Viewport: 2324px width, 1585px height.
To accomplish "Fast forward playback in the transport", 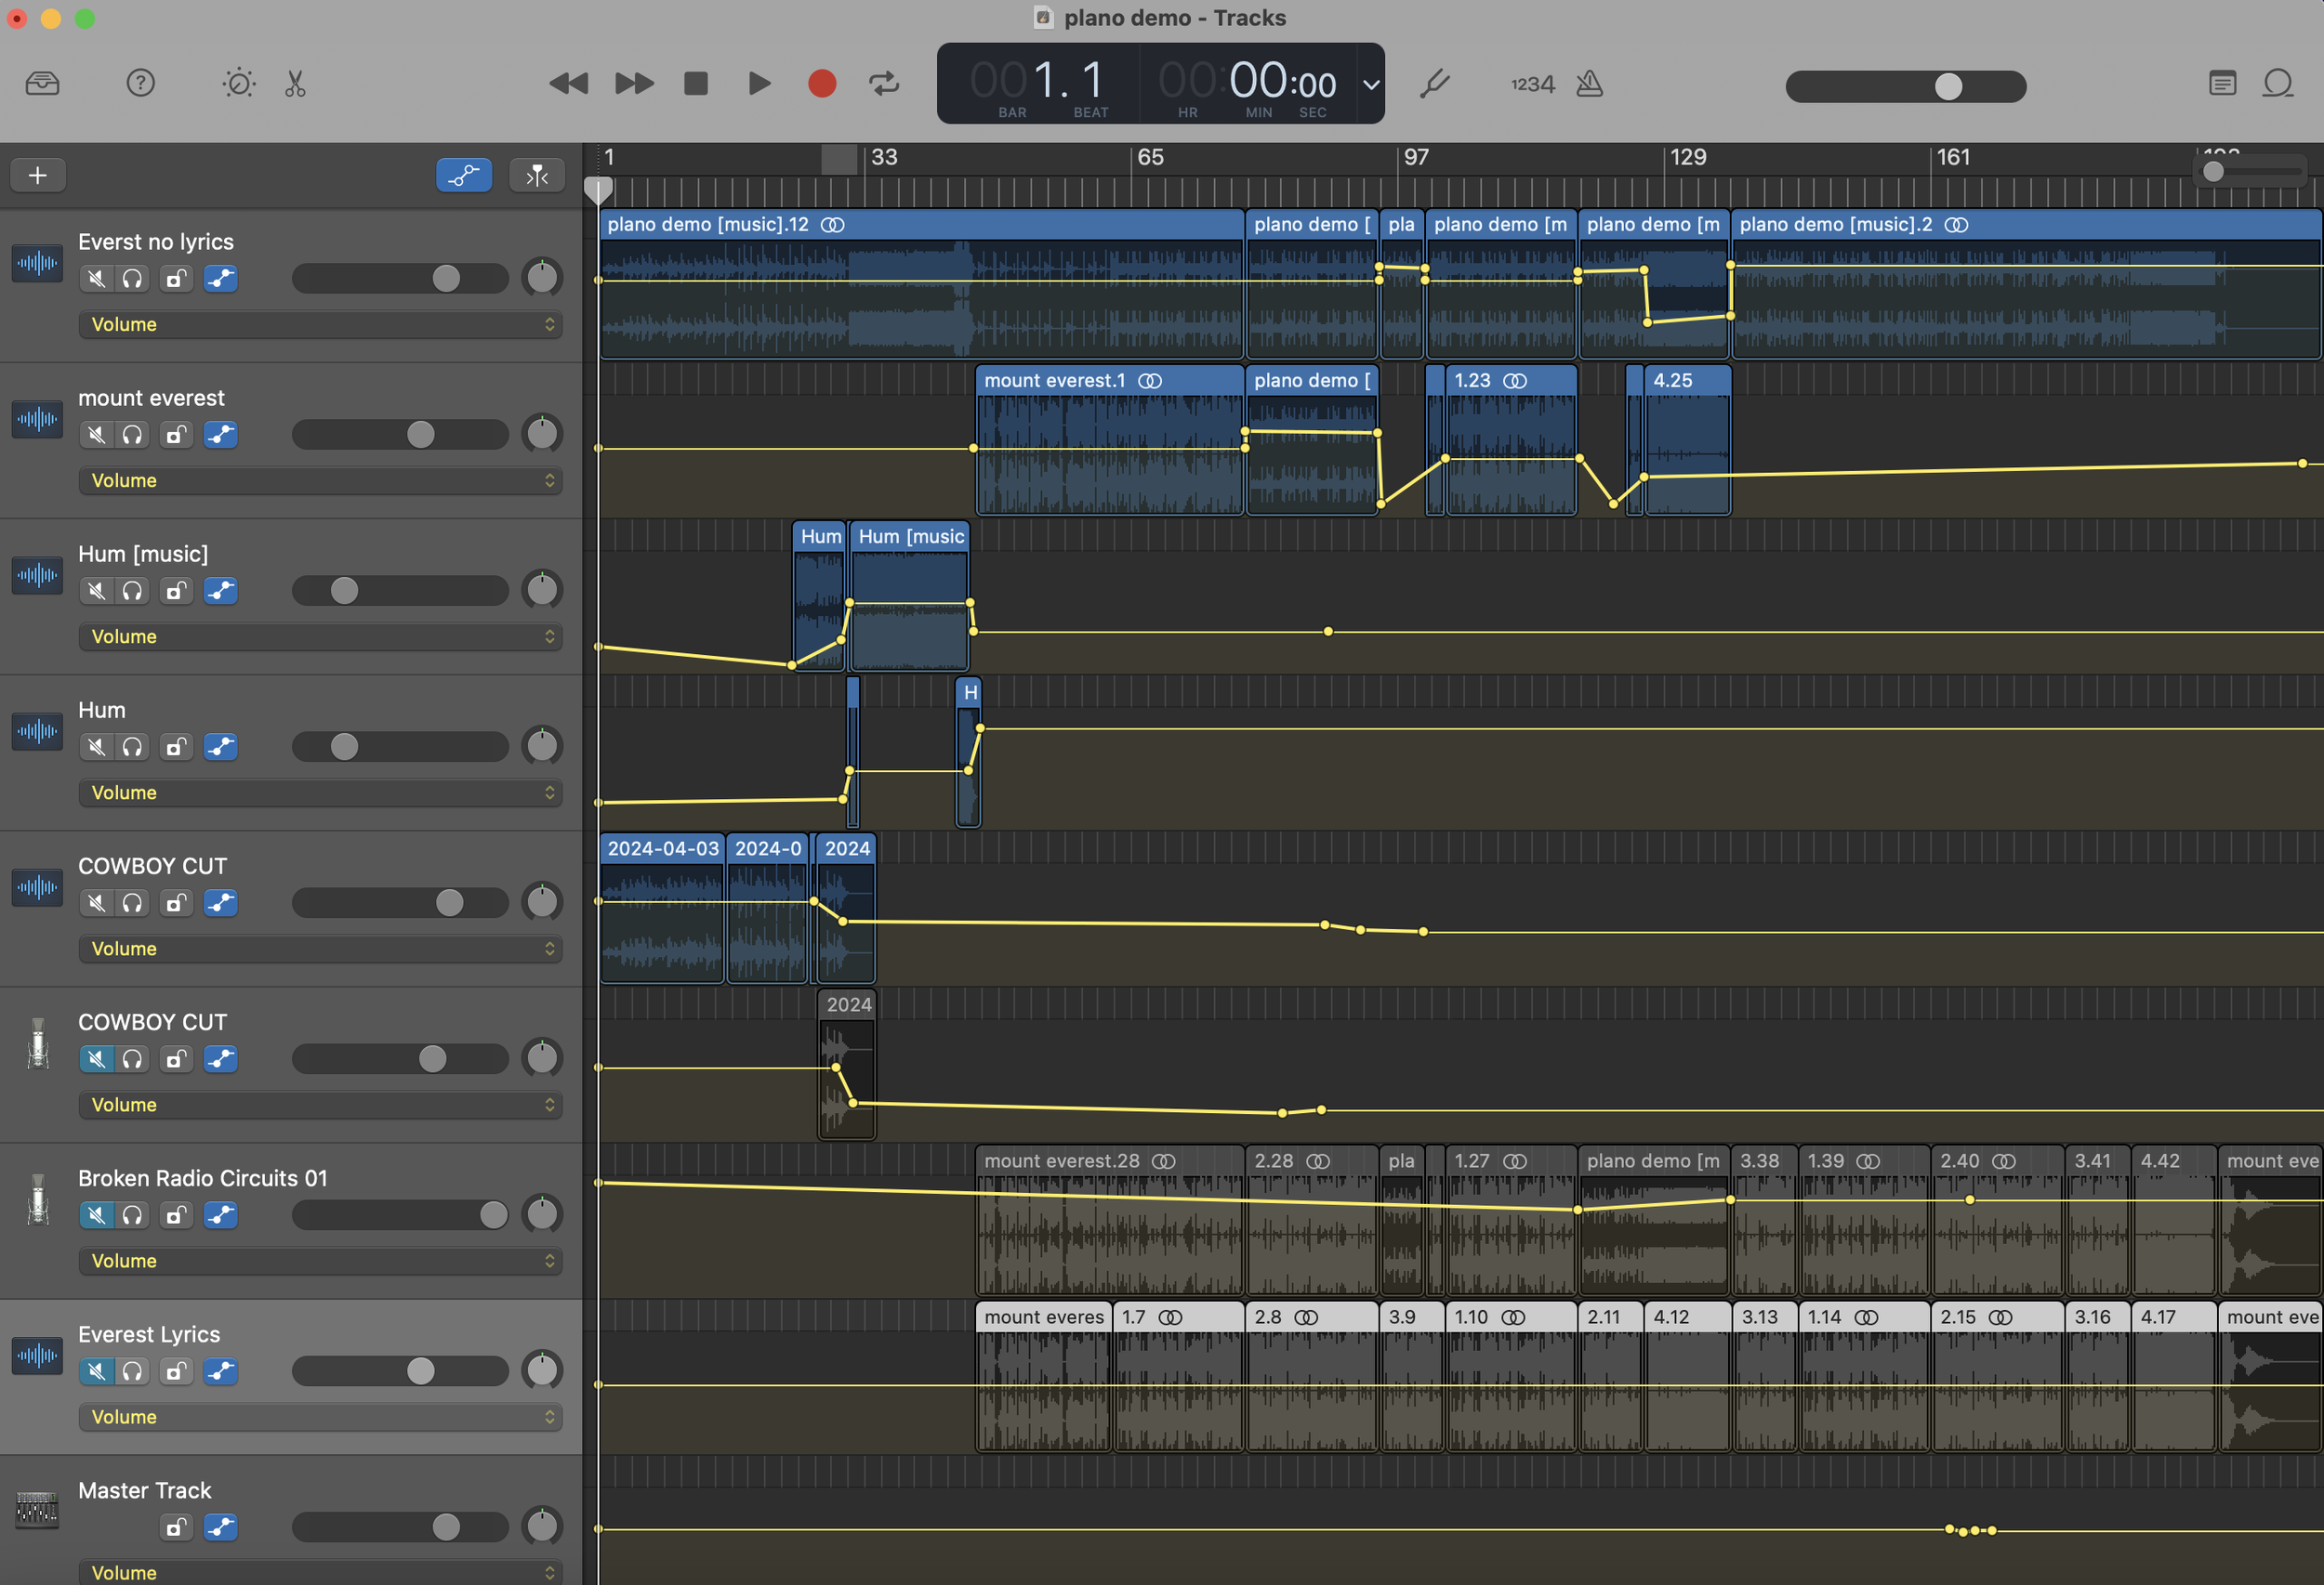I will [634, 83].
